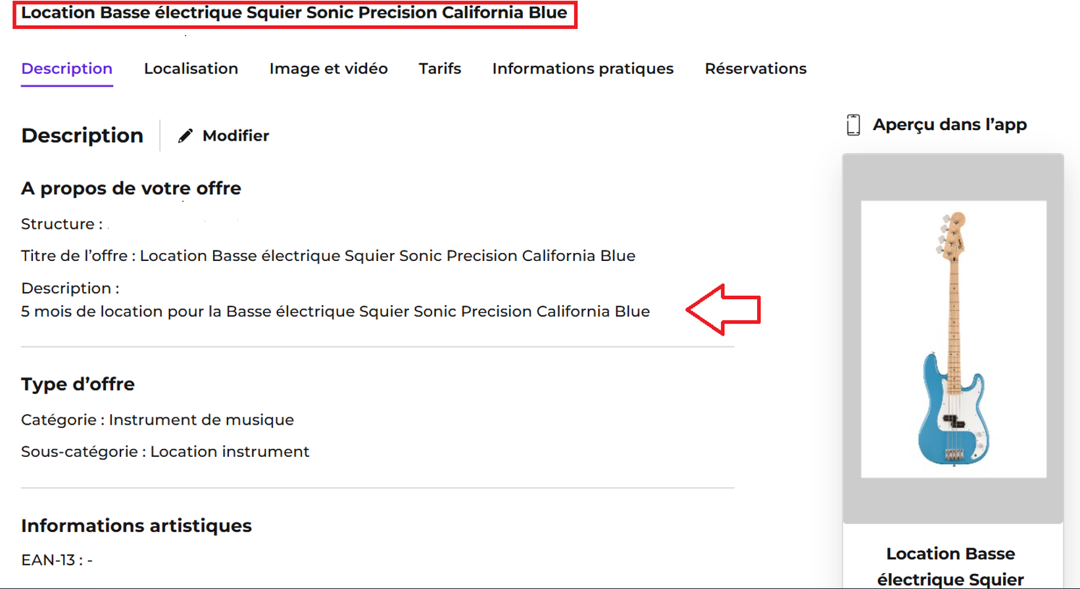
Task: Click the Informations artistiques heading
Action: coord(136,526)
